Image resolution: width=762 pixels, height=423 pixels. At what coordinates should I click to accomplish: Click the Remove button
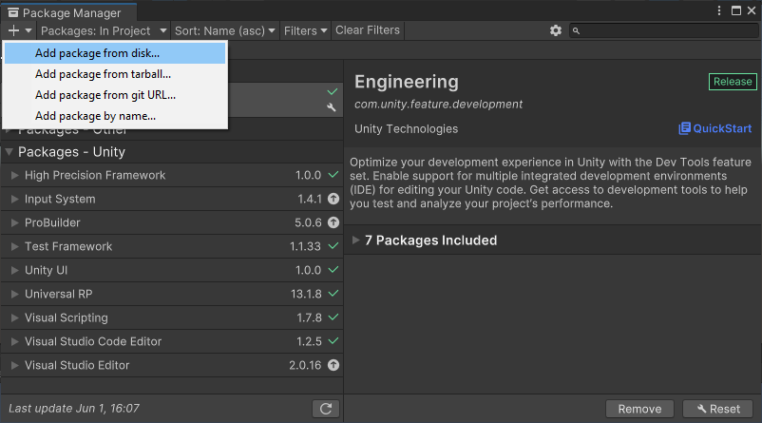point(639,409)
